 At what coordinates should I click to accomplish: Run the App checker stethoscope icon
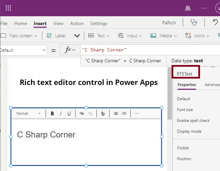194,22
